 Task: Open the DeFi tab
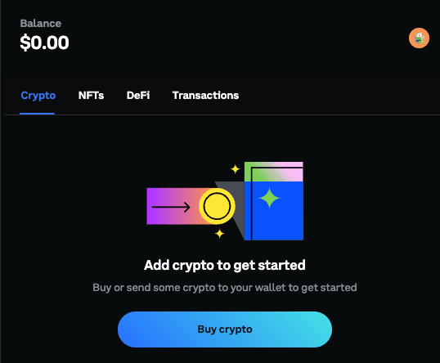point(138,96)
